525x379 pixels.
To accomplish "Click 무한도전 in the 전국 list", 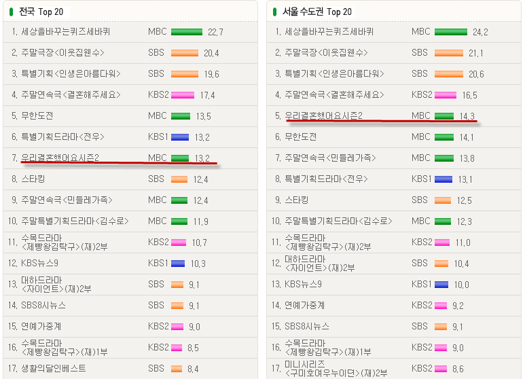I will tap(37, 116).
